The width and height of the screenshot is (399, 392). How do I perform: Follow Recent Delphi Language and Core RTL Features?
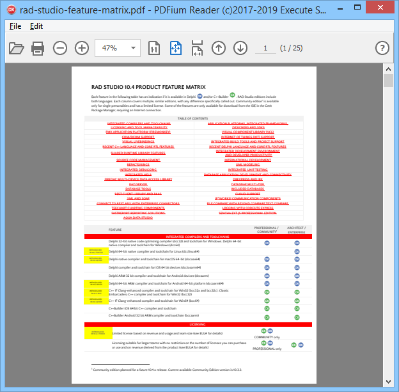[247, 146]
